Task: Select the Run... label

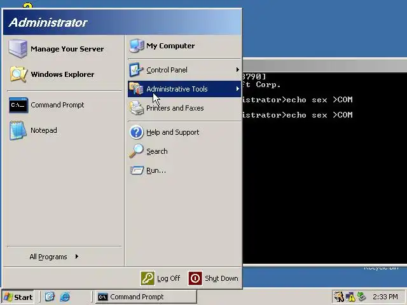Action: 156,170
